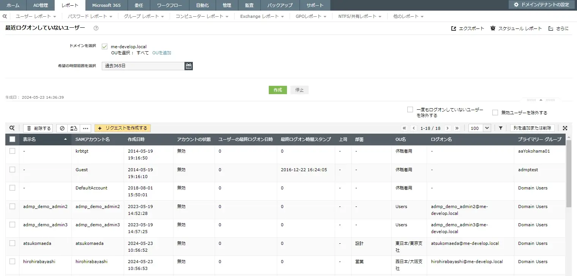Switch to Microsoft 365 tab
Viewport: 577px width, 276px height.
pyautogui.click(x=106, y=5)
